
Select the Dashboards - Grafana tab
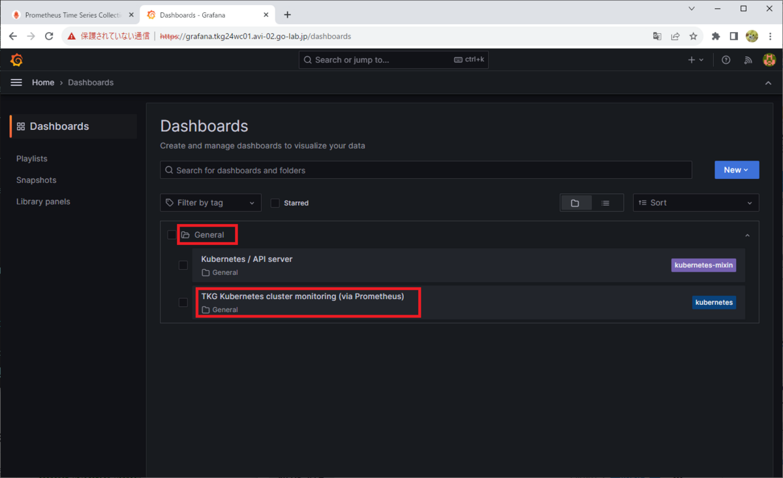click(207, 15)
